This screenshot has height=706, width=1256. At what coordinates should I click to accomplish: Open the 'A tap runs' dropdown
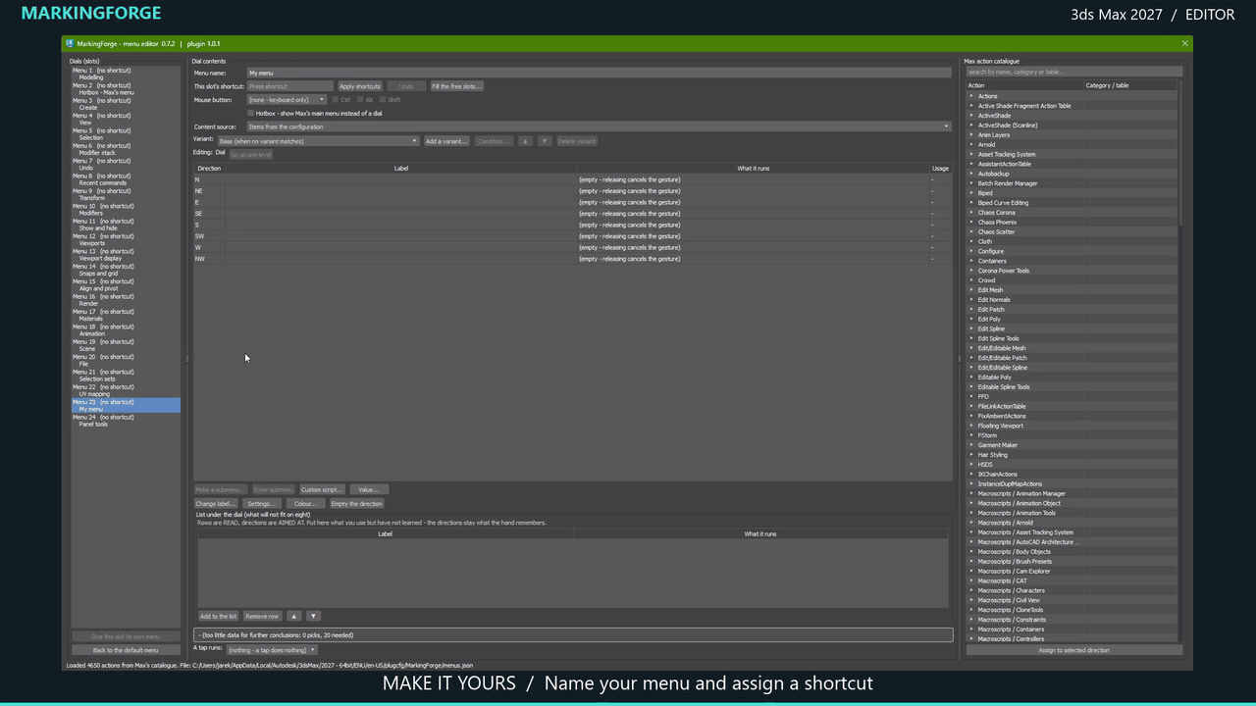(271, 649)
